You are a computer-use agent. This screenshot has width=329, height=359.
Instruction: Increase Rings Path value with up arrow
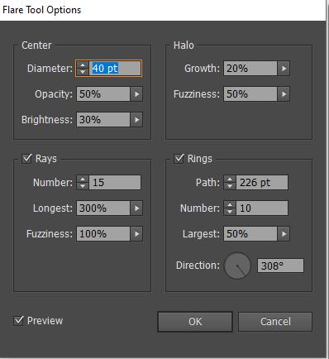click(x=230, y=179)
